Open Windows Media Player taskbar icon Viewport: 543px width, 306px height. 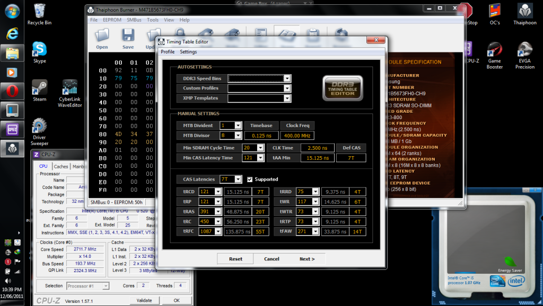[x=12, y=72]
